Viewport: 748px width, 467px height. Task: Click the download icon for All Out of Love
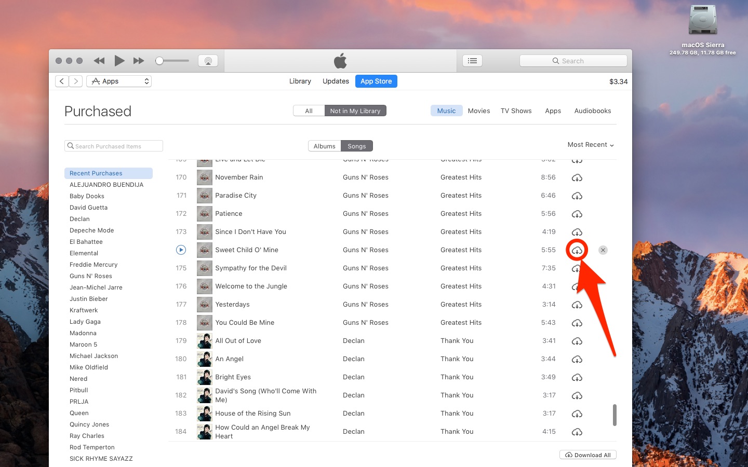[577, 341]
